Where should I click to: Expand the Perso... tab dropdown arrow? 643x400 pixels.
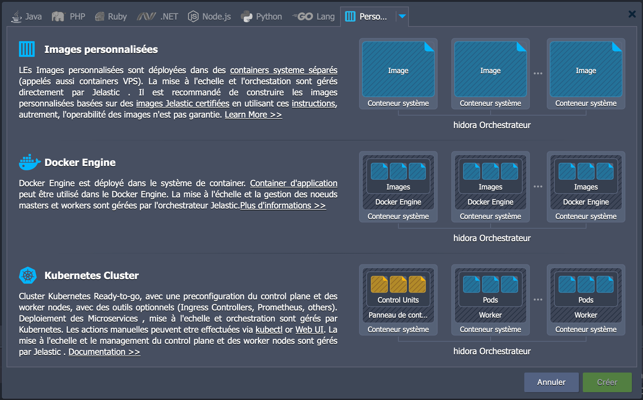coord(402,16)
